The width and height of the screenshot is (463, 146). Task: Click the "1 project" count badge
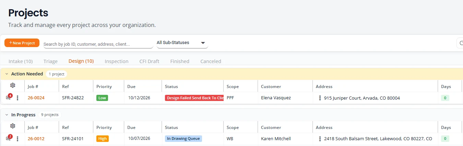(57, 74)
